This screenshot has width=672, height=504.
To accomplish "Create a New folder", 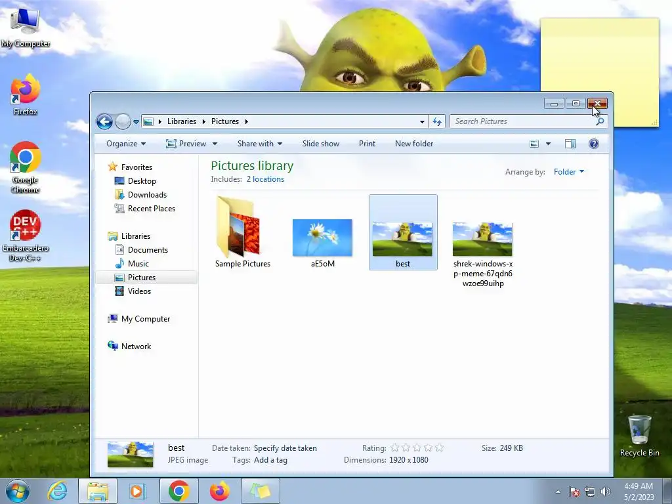I will point(414,144).
